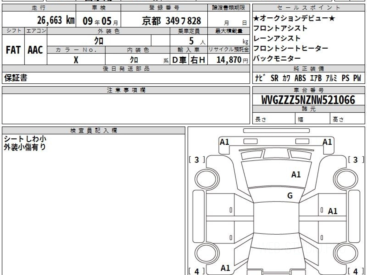Select the バックモニター line

[277, 58]
